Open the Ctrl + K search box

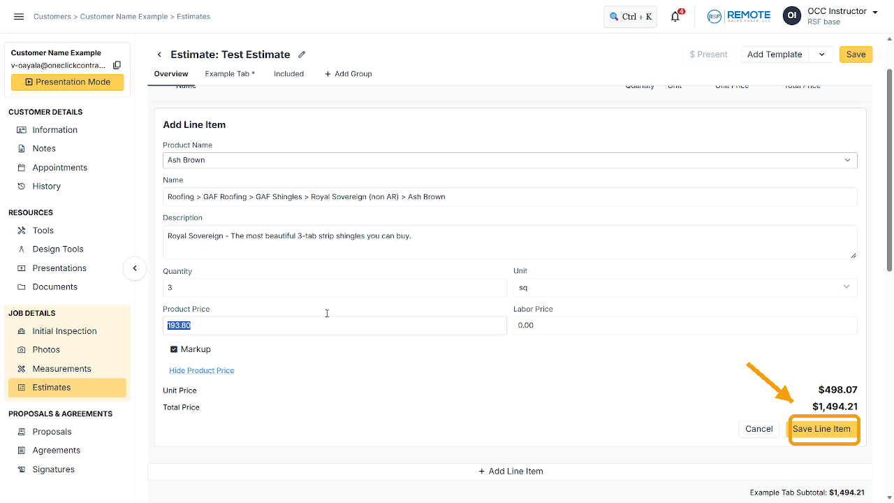click(x=630, y=17)
